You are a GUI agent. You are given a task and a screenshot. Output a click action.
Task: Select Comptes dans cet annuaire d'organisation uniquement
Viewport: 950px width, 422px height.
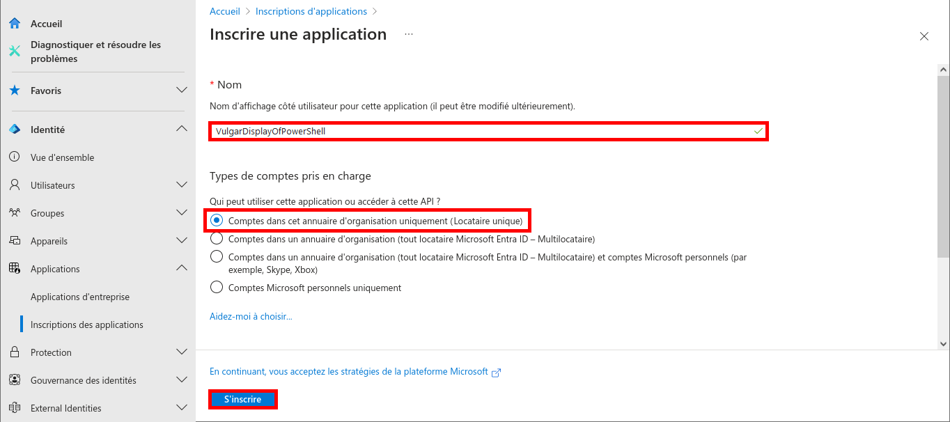tap(217, 220)
